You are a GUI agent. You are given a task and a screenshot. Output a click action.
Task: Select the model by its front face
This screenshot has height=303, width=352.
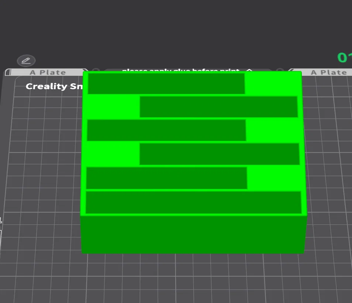point(193,234)
